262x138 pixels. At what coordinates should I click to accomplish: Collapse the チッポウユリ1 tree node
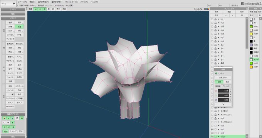[218, 115]
